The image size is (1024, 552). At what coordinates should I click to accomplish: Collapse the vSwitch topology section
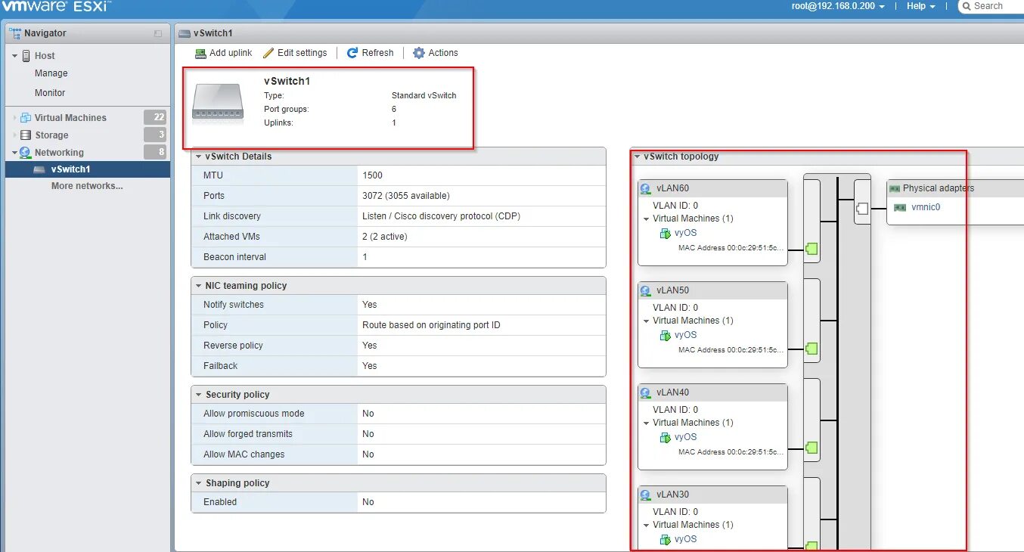coord(637,157)
